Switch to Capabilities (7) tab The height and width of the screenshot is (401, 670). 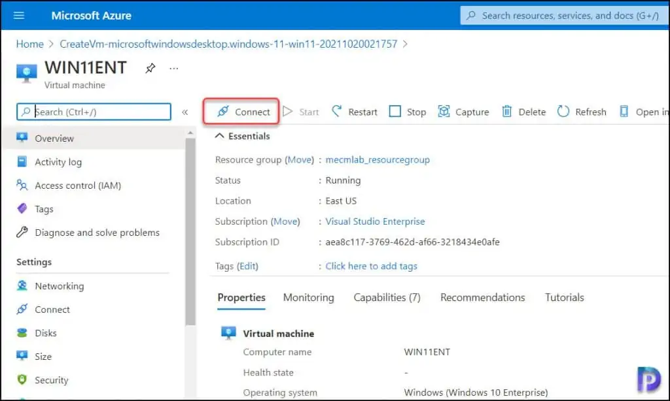coord(387,298)
